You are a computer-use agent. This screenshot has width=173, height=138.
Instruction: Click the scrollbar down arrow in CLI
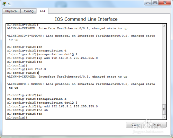164,117
